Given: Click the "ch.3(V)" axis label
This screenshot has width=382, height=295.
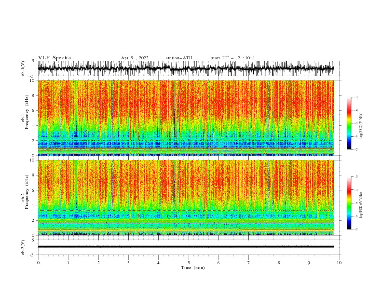Looking at the screenshot, I should (23, 247).
